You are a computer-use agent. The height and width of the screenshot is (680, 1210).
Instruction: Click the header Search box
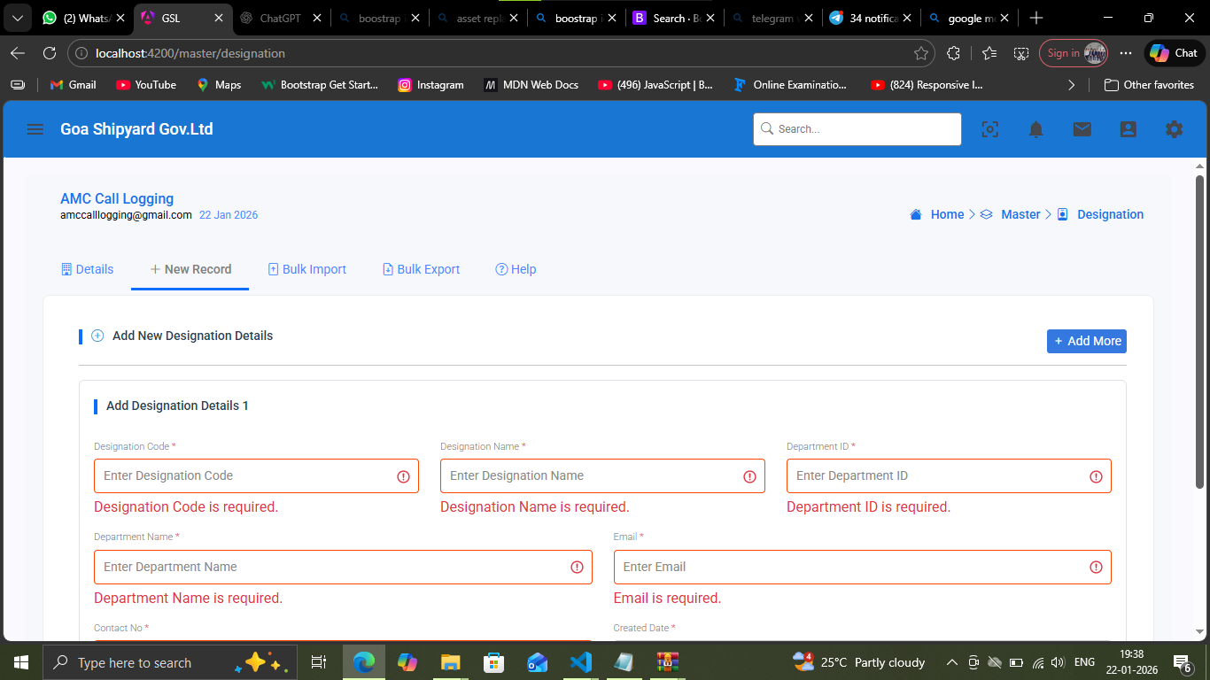(x=857, y=129)
